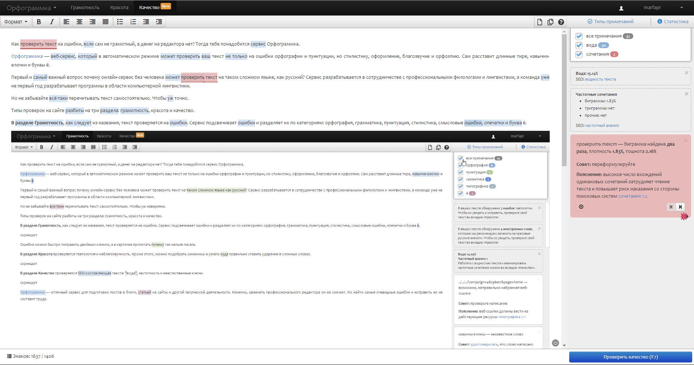Open the Статистика panel tab
Screen dimensions: 694x365
click(x=673, y=22)
